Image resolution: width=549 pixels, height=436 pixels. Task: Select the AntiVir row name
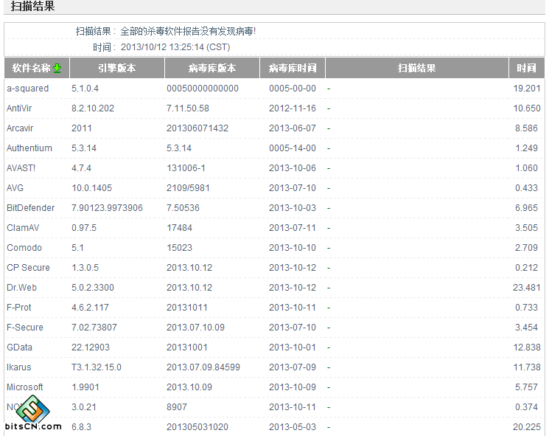(x=19, y=108)
